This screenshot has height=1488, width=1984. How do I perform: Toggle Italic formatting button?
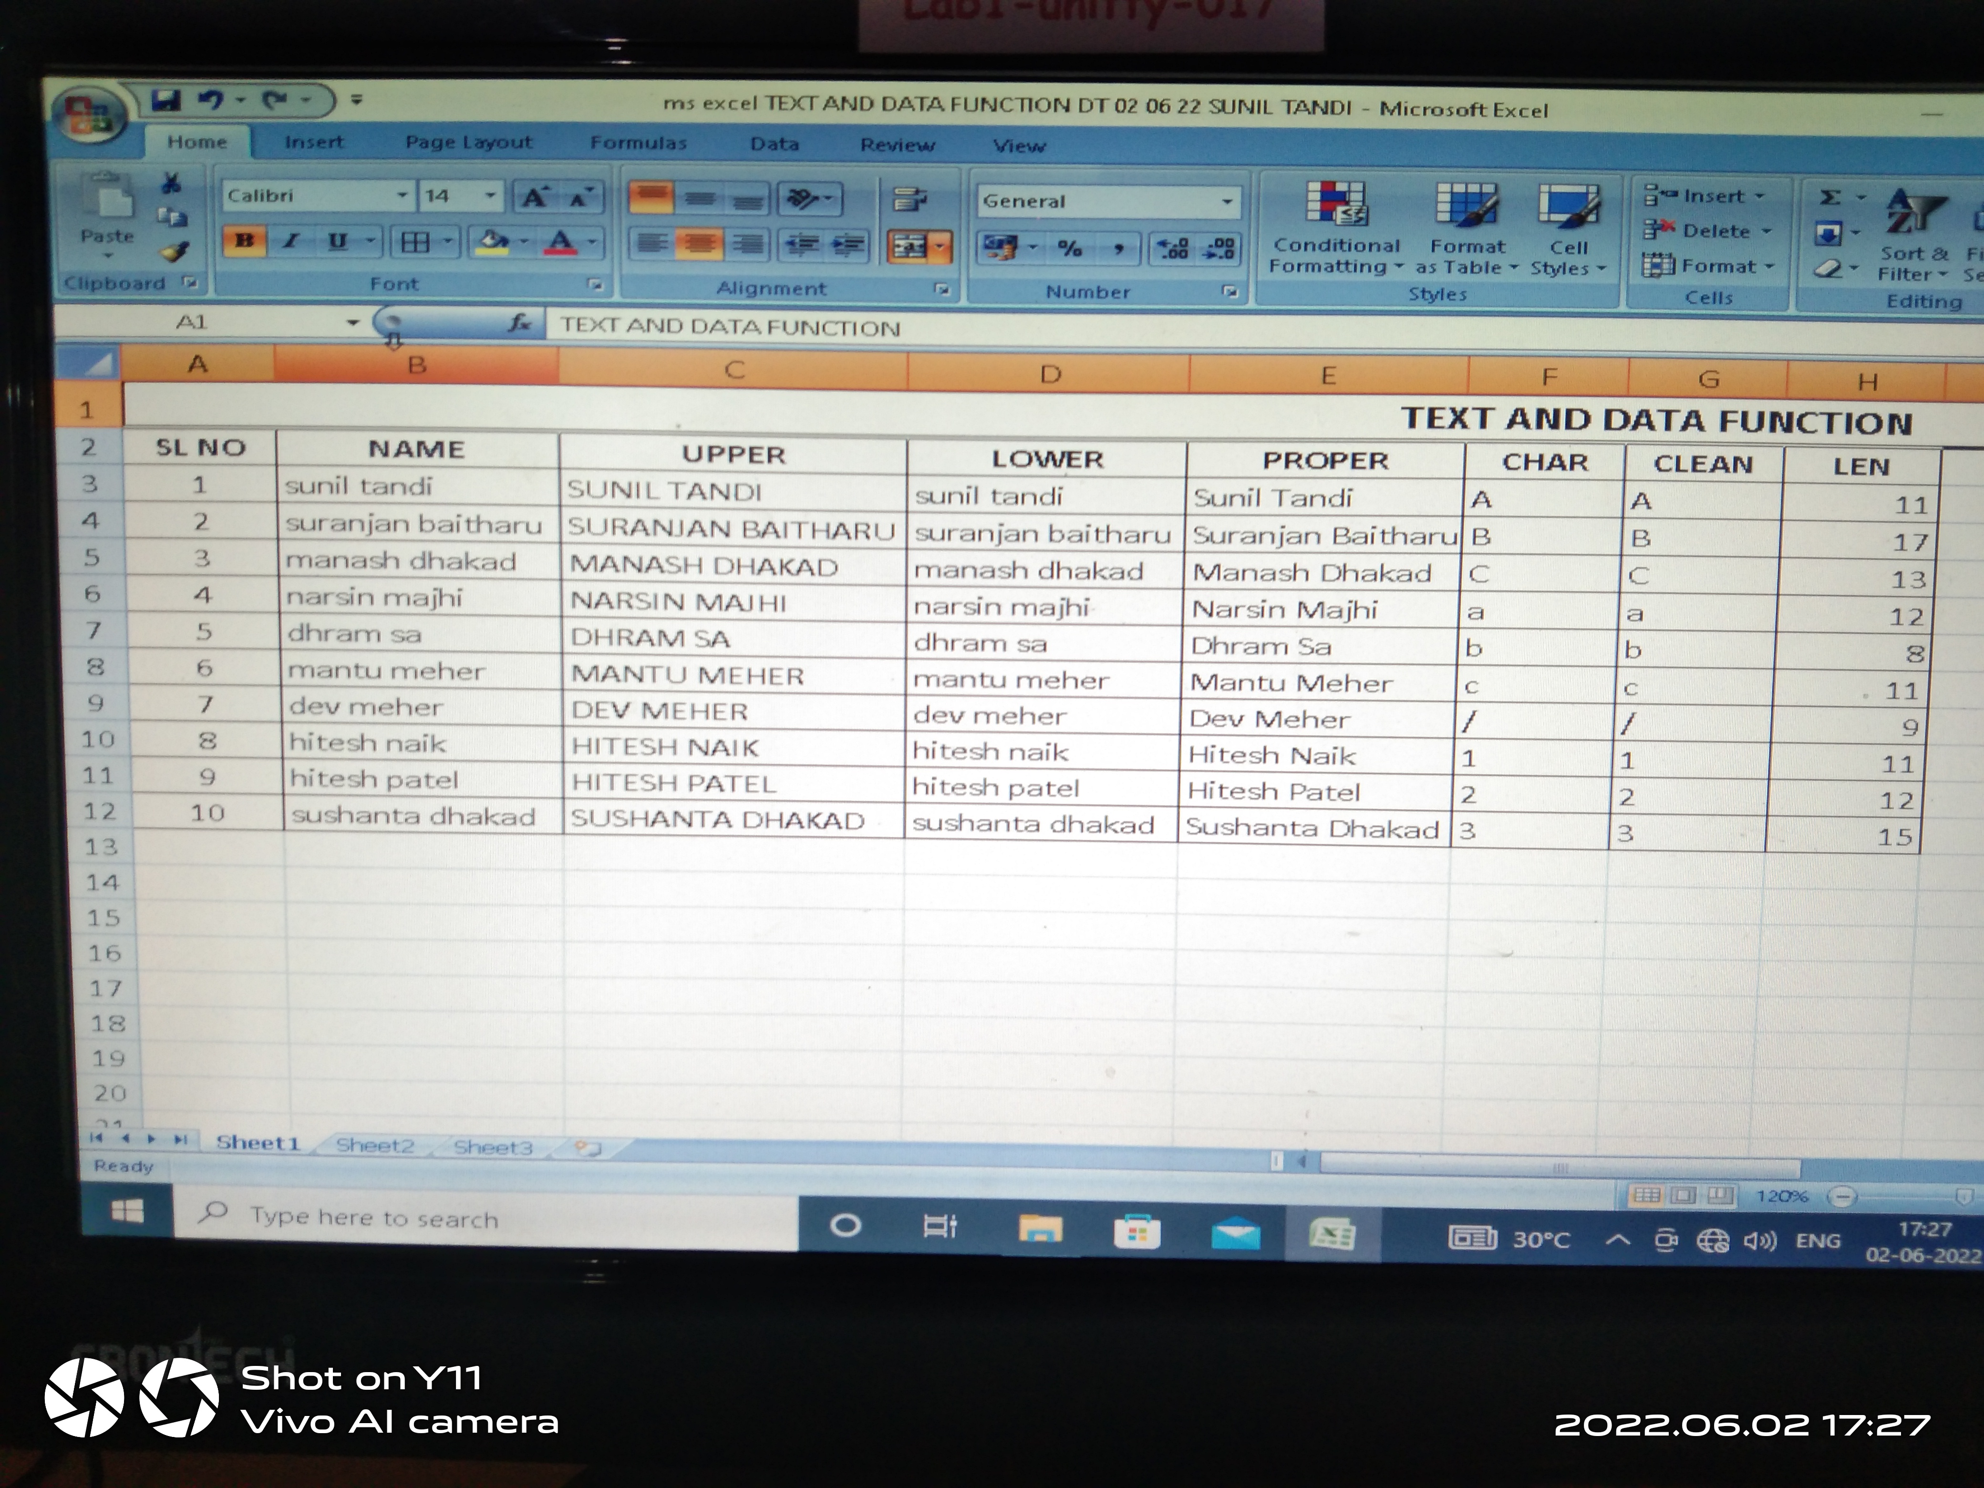point(290,241)
